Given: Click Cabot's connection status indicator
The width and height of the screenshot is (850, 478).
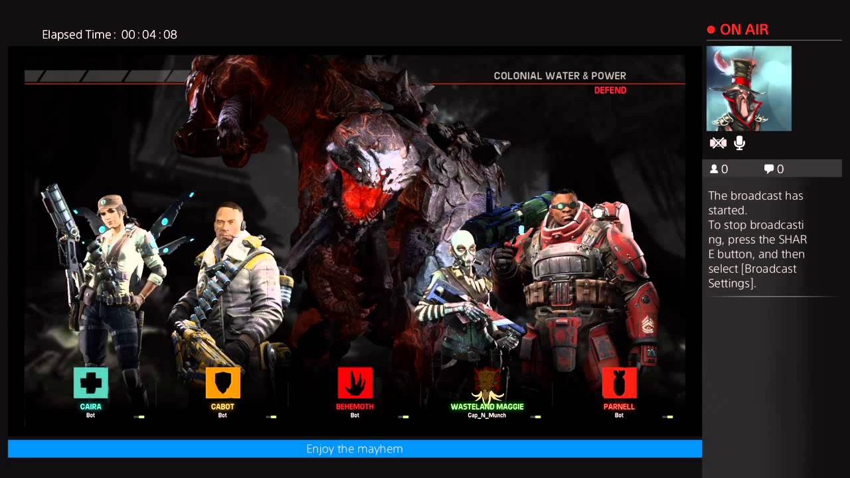Looking at the screenshot, I should tap(271, 417).
